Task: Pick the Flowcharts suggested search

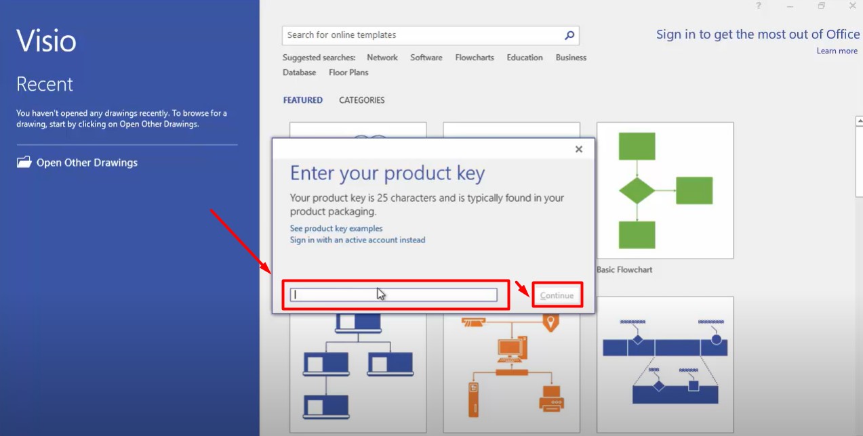Action: click(475, 58)
